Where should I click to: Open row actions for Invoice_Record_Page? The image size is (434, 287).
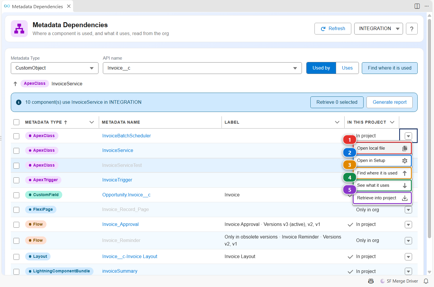(408, 210)
